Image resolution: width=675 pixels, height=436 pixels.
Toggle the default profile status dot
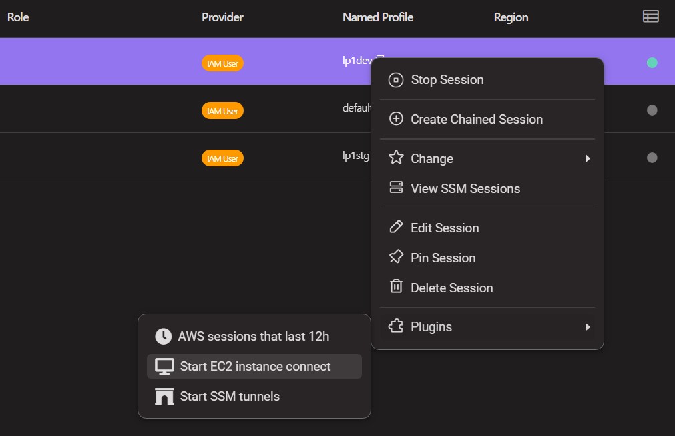[x=652, y=110]
